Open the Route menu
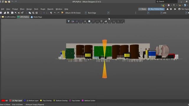This screenshot has height=106, width=189. pos(43,9)
